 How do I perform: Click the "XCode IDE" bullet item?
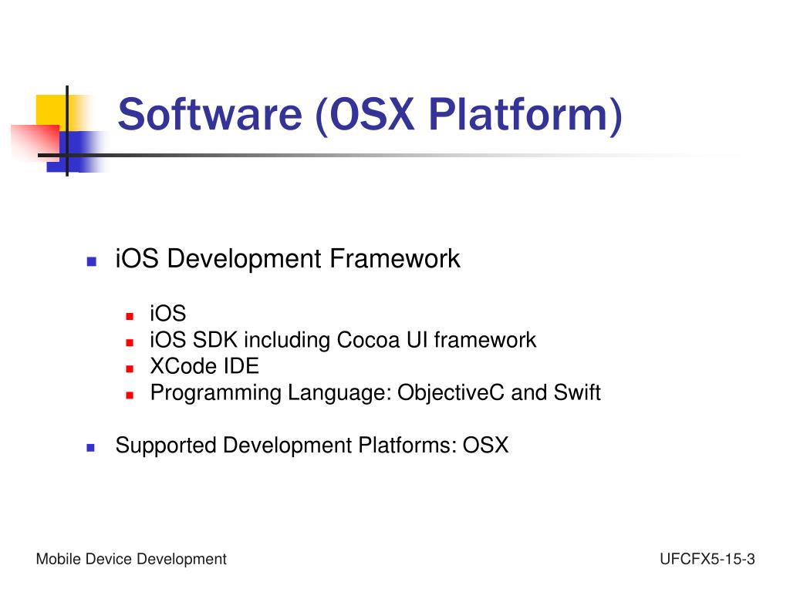point(204,366)
